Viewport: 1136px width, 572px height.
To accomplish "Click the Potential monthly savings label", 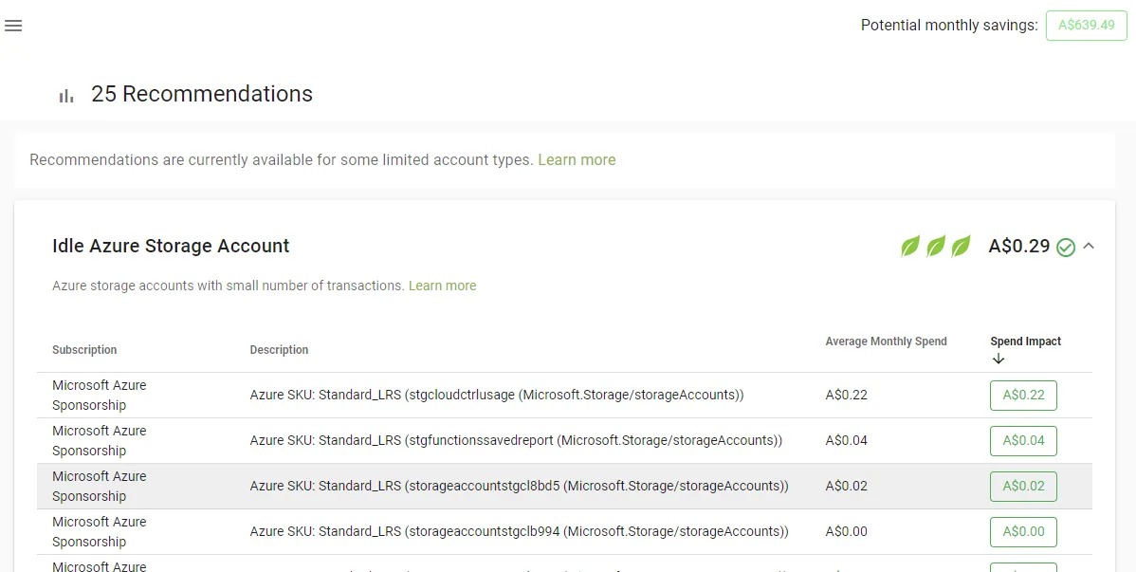I will [949, 26].
